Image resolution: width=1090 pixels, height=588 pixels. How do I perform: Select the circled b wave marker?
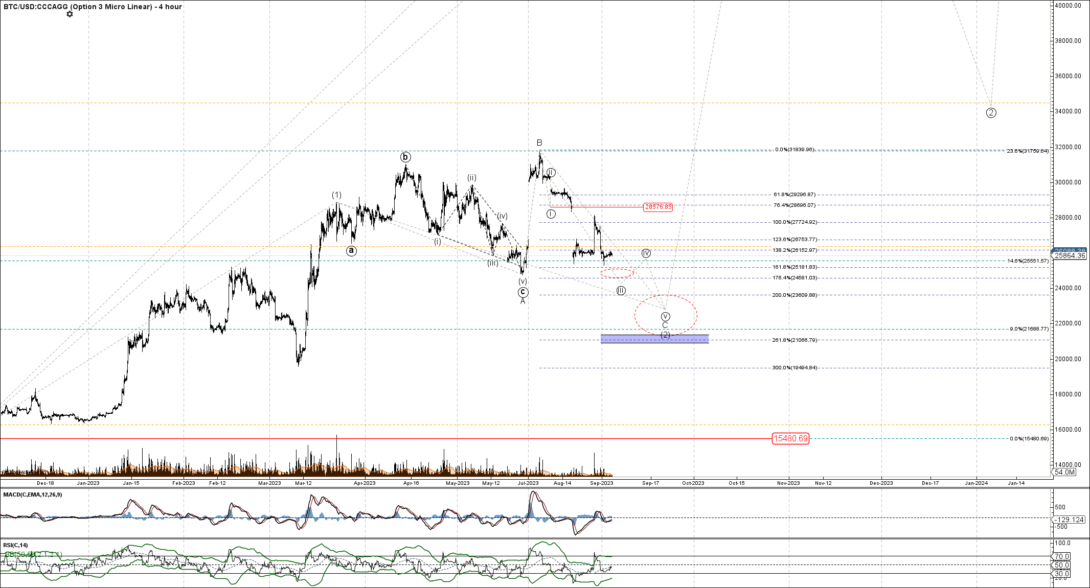(405, 157)
